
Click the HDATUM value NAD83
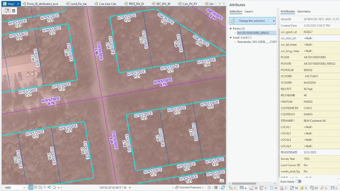tap(308, 102)
